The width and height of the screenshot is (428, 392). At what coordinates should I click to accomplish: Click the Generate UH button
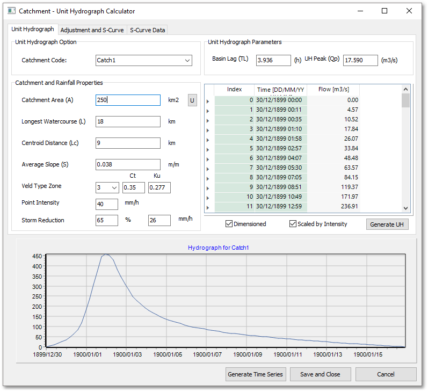tap(387, 224)
